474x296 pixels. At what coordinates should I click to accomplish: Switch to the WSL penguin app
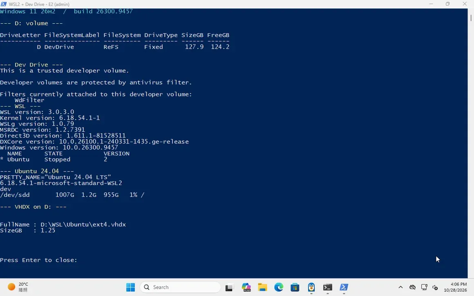point(311,287)
